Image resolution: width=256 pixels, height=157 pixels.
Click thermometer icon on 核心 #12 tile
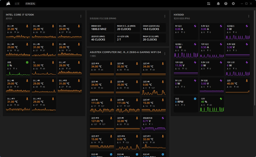[x=53, y=99]
